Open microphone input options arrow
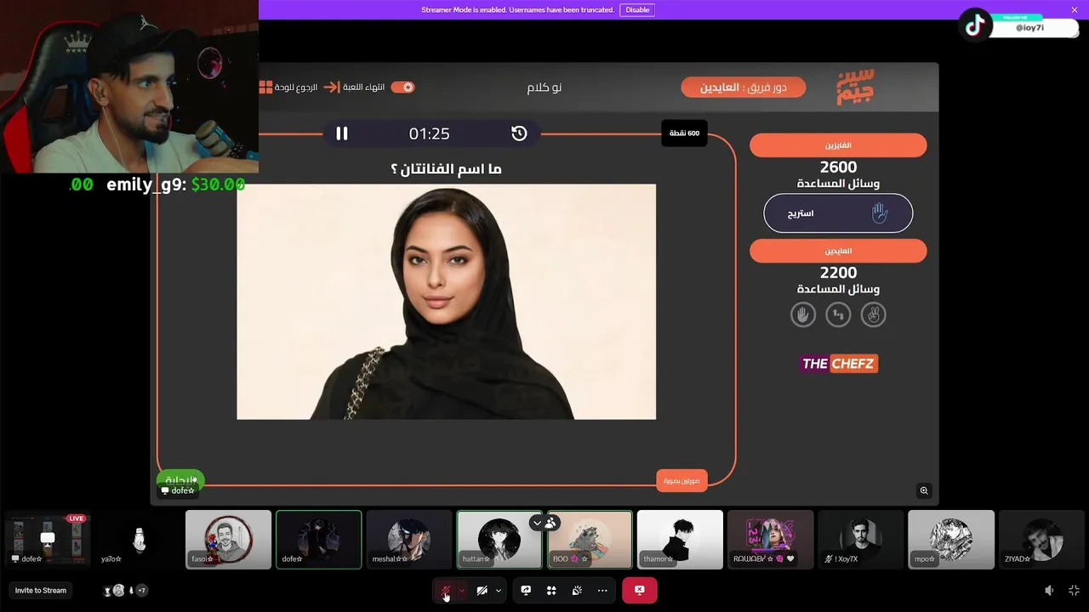 point(462,590)
